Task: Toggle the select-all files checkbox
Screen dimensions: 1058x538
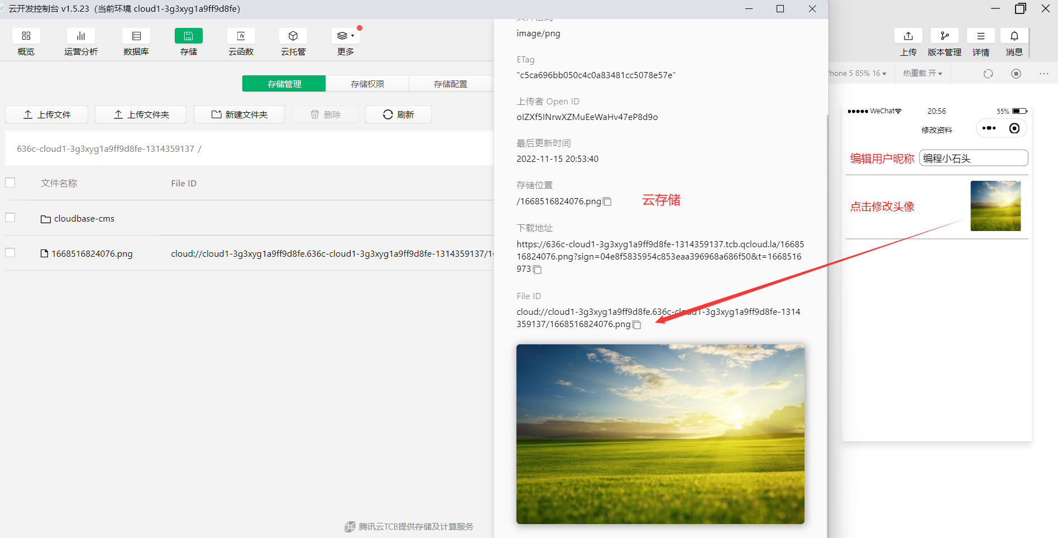Action: point(10,182)
